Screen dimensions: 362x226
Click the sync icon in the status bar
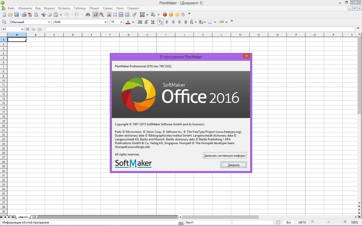pos(278,222)
